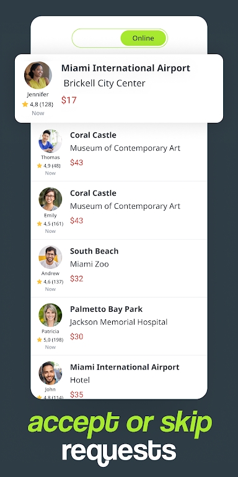Click the $17 fare on Jennifer's request

click(69, 100)
